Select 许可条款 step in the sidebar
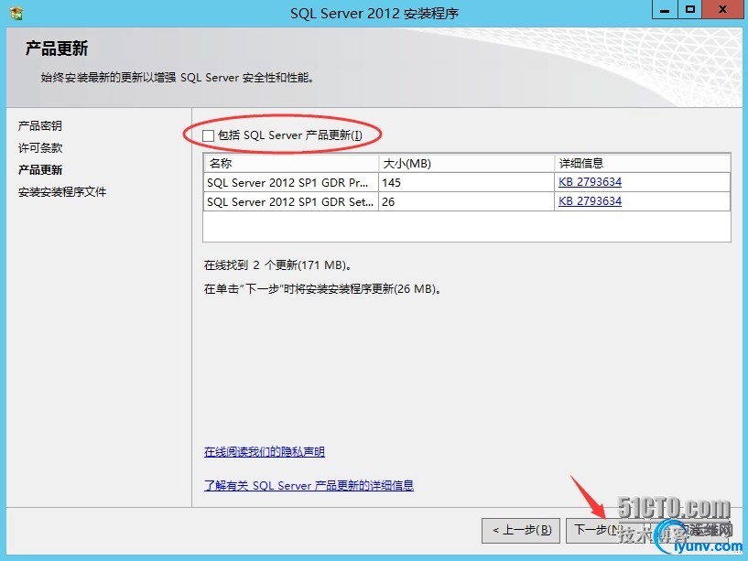748x561 pixels. [x=40, y=148]
